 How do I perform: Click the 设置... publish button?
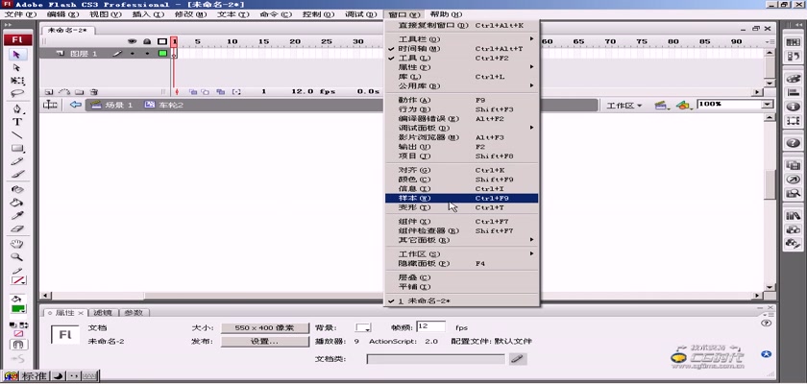pos(265,342)
